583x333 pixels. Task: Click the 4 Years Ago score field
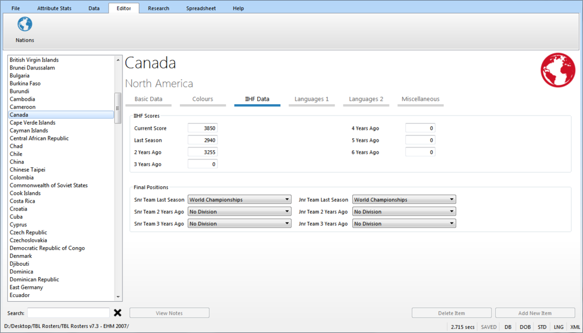point(420,128)
